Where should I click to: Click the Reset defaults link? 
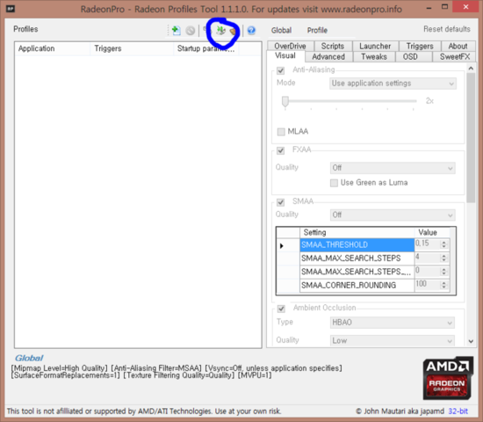(x=447, y=29)
